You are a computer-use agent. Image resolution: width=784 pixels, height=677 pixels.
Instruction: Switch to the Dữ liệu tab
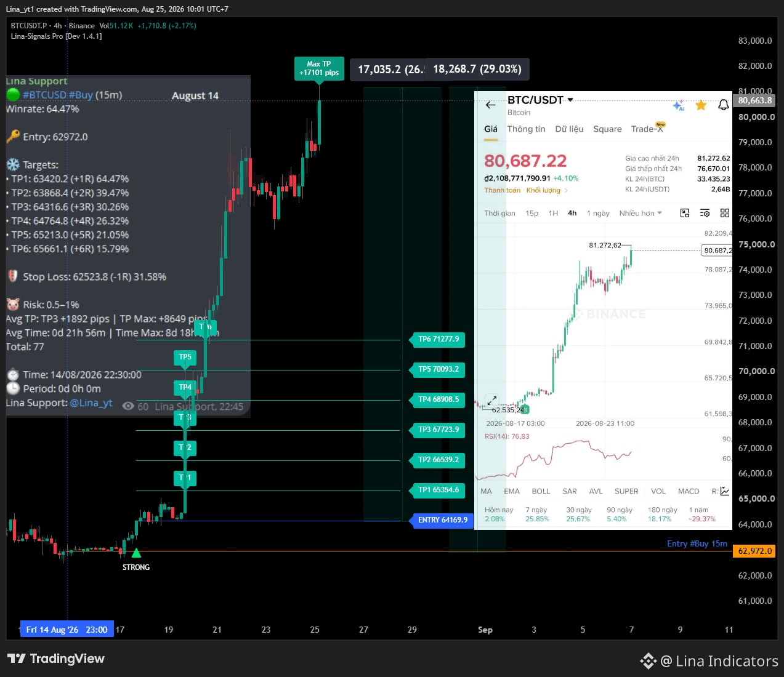tap(569, 129)
